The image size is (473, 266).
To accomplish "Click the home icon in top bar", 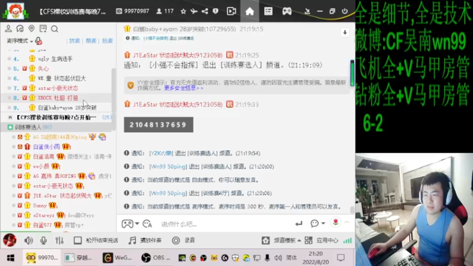I will click(250, 11).
